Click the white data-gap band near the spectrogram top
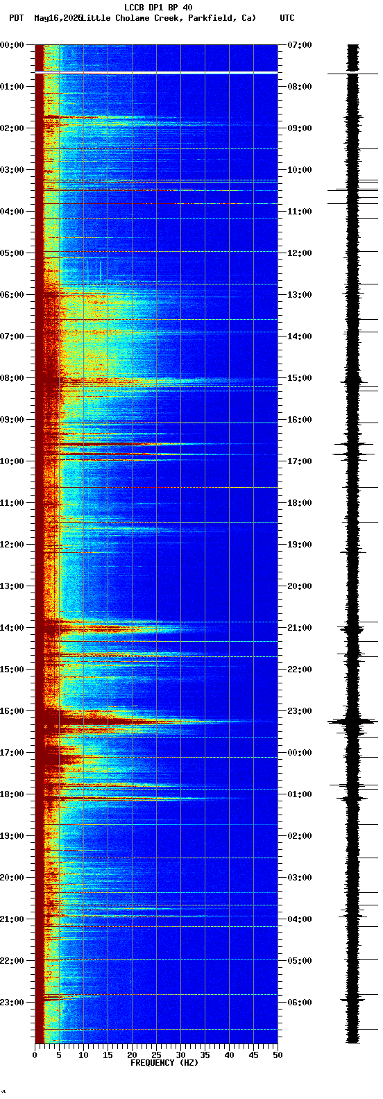The width and height of the screenshot is (383, 1099). pyautogui.click(x=156, y=71)
